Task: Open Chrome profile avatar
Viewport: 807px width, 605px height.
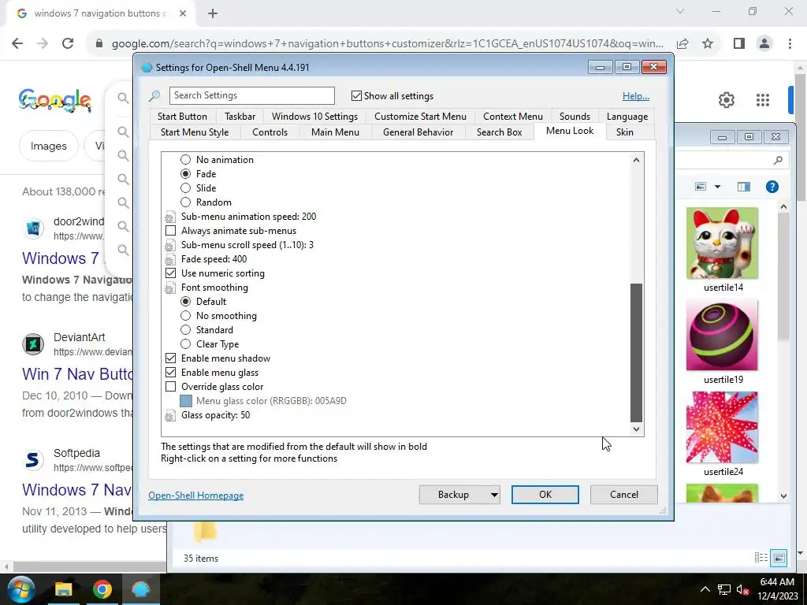Action: tap(764, 43)
